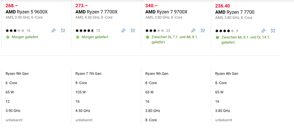Add AMD Ryzen 5 9600X to cart

[x=63, y=31]
